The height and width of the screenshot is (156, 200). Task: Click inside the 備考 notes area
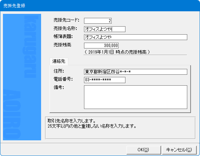pyautogui.click(x=136, y=97)
